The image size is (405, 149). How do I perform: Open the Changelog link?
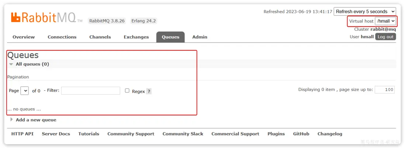click(330, 134)
